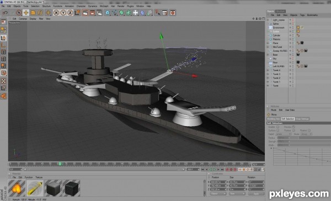The height and width of the screenshot is (201, 331).
Task: Adjust the Radius slider
Action: tap(304, 138)
